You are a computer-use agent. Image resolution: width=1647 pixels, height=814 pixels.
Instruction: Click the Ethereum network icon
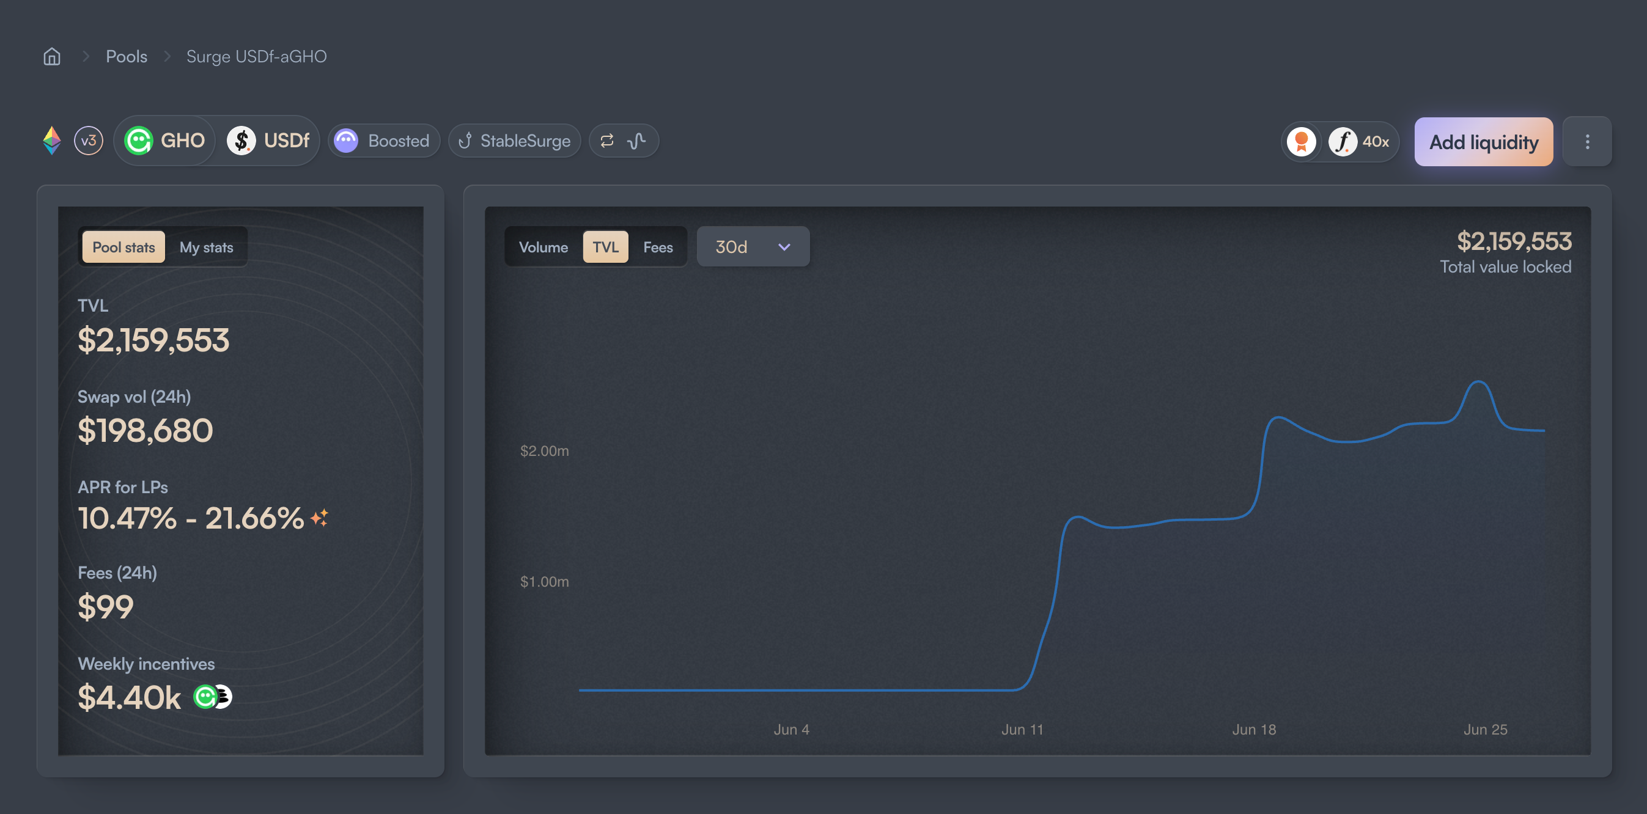[52, 141]
